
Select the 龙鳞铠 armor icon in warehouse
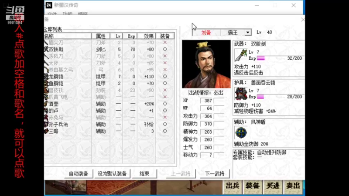[x=46, y=77]
